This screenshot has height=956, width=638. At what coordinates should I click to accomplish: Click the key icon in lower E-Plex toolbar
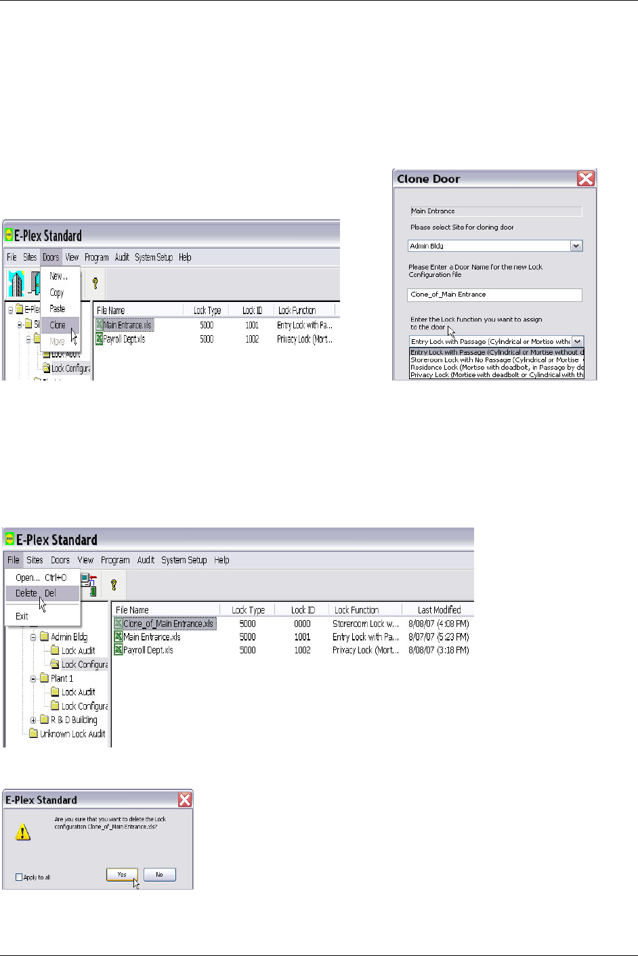[114, 584]
